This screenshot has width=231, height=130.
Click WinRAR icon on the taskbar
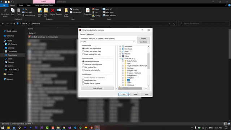pyautogui.click(x=97, y=127)
